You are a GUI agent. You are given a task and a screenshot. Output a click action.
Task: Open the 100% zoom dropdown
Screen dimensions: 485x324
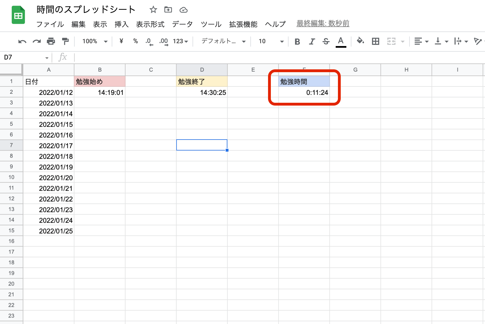tap(95, 41)
